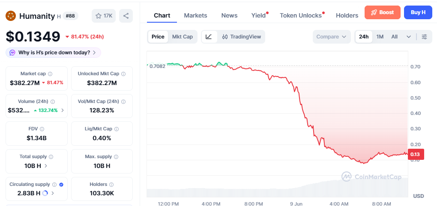
Task: Open the Markets tab
Action: coord(195,15)
